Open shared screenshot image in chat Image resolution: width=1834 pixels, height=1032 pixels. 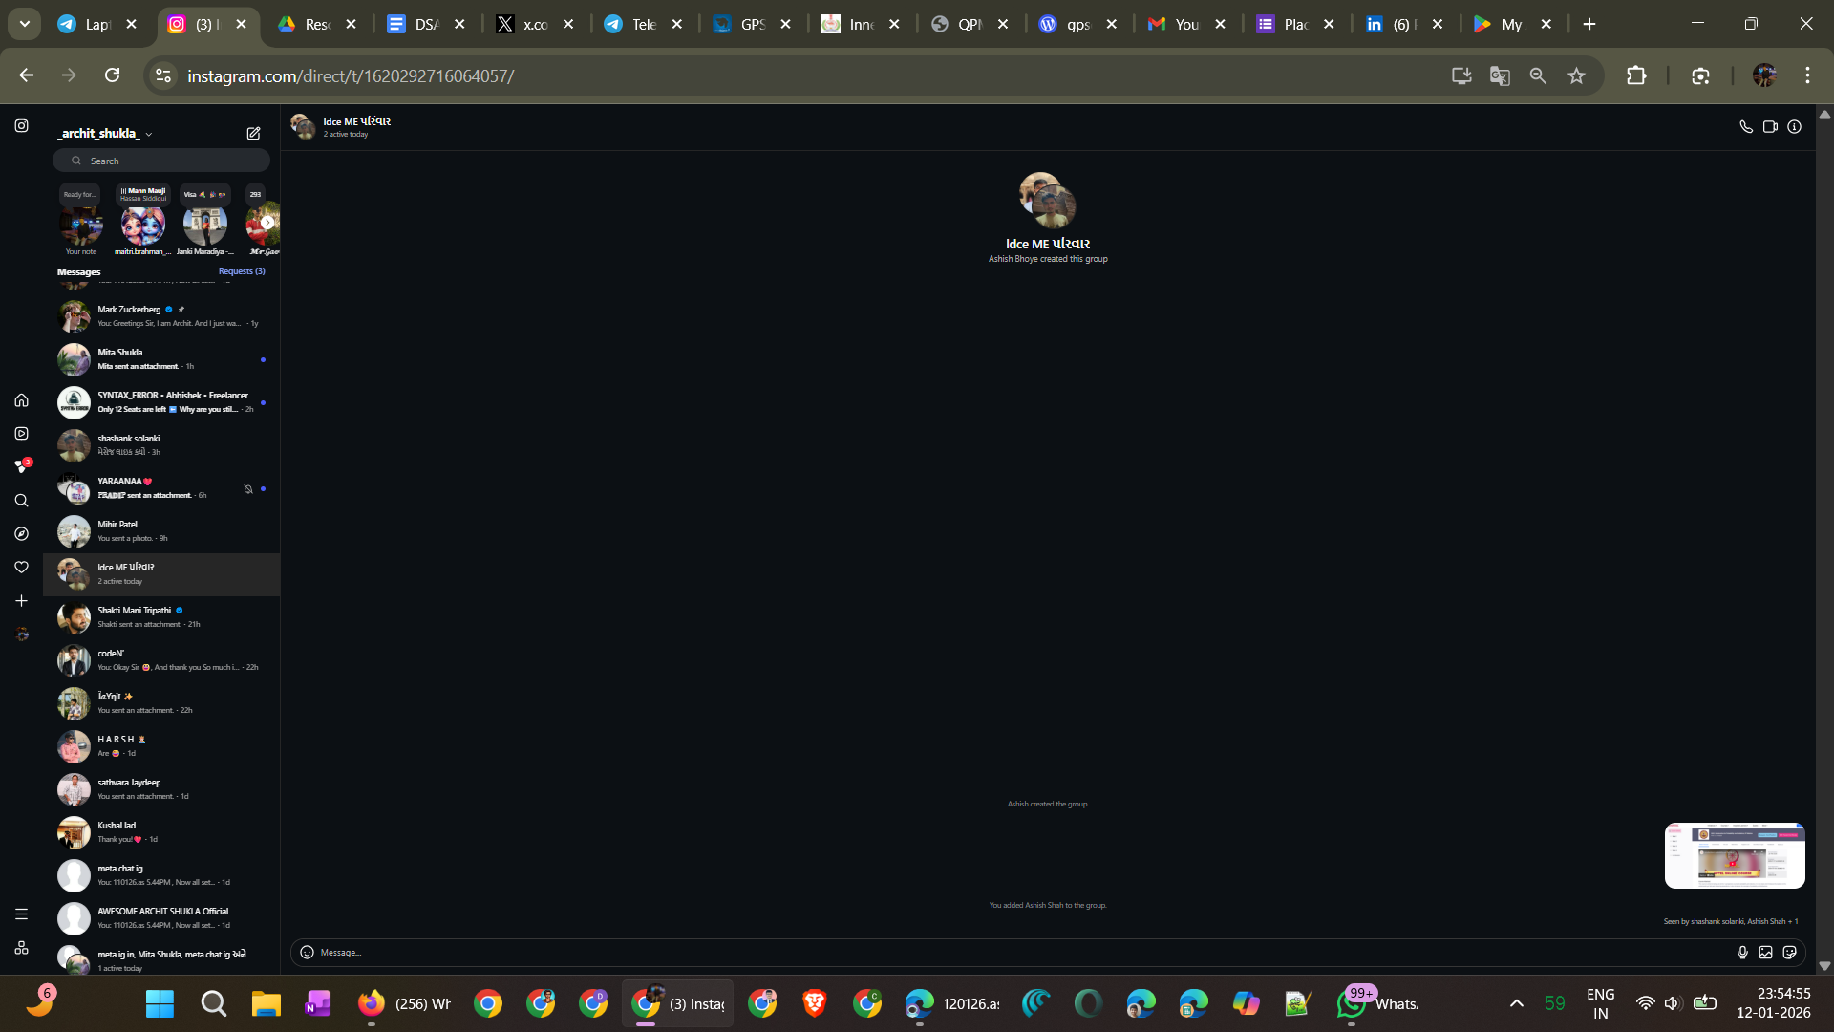coord(1734,856)
